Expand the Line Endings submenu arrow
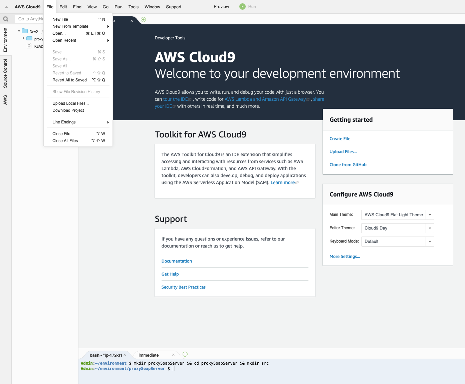465x384 pixels. (108, 122)
